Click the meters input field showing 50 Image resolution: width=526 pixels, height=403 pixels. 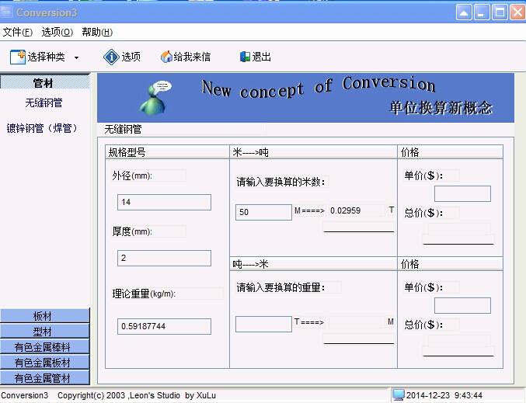click(263, 212)
